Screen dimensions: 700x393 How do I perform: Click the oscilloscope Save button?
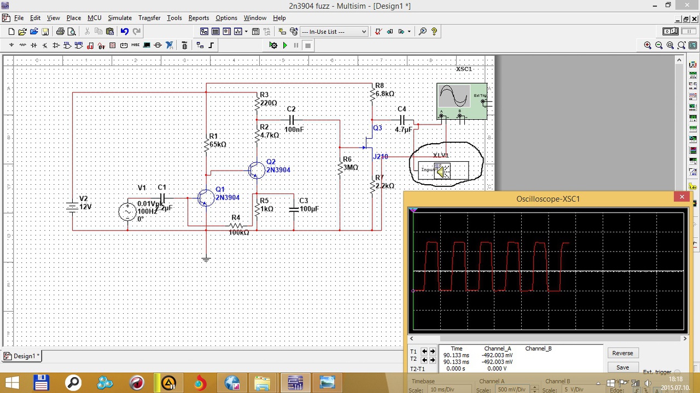point(622,367)
